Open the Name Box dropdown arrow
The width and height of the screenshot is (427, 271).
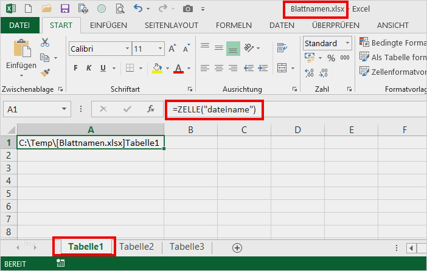[x=64, y=109]
